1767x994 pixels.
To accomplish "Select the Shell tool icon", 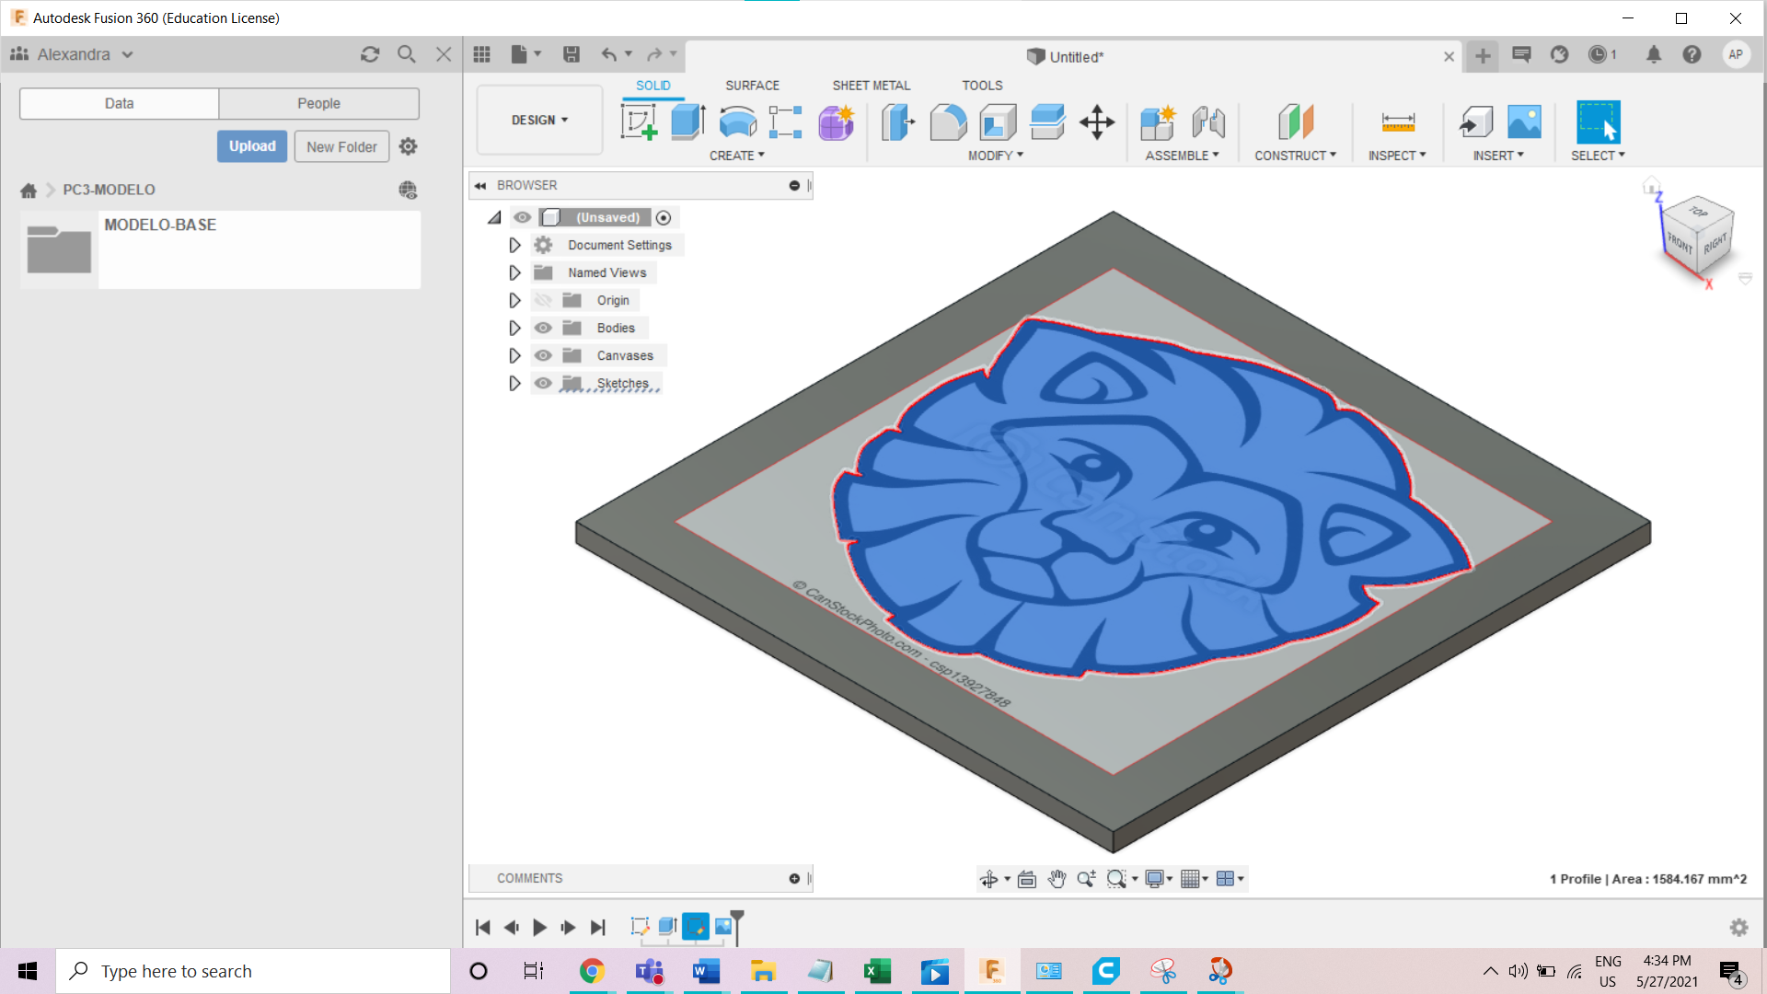I will pos(998,121).
